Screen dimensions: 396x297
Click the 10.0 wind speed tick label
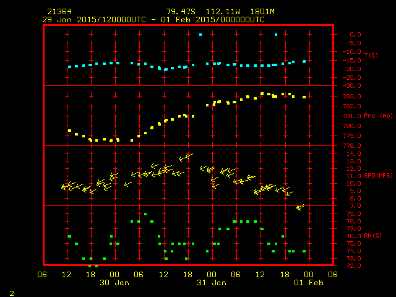point(353,184)
